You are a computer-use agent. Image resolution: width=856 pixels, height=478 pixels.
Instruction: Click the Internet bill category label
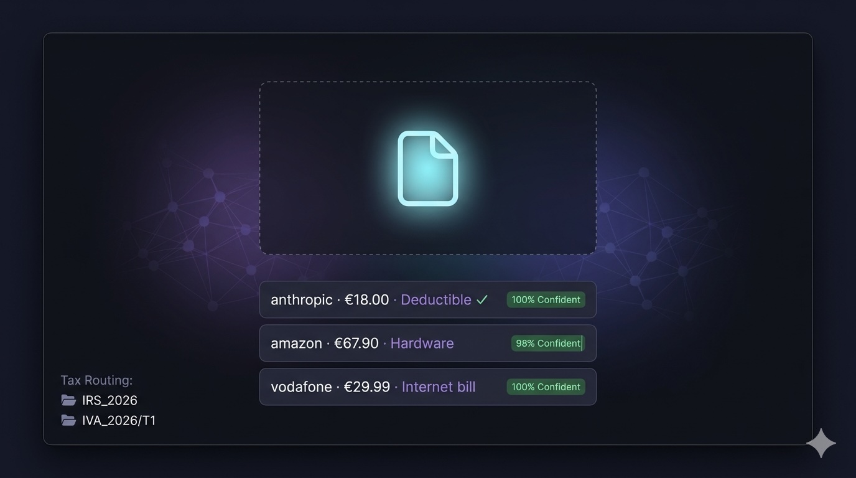pos(439,387)
